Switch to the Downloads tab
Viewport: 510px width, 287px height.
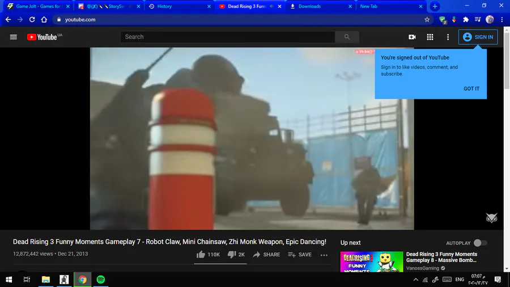click(320, 6)
